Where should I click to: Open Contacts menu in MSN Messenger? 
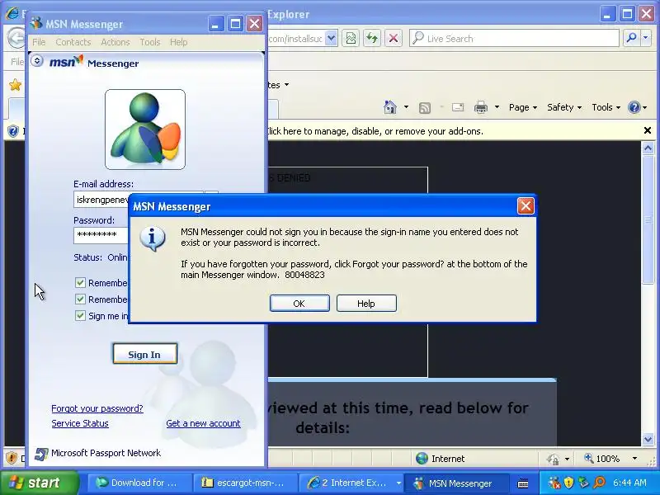(x=73, y=42)
